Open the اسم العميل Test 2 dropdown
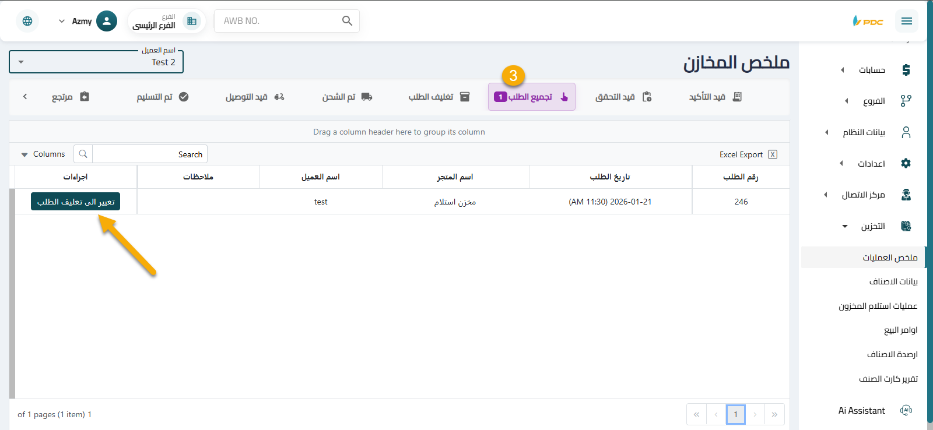The image size is (933, 430). [96, 62]
